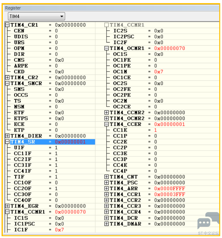Expand the TIM4_CCMR2 register node
Screen dimensions: 222x238
pos(106,112)
